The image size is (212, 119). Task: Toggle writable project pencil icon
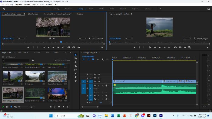[3, 107]
